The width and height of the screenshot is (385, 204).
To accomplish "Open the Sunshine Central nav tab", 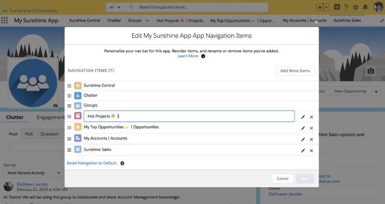I will coord(85,20).
